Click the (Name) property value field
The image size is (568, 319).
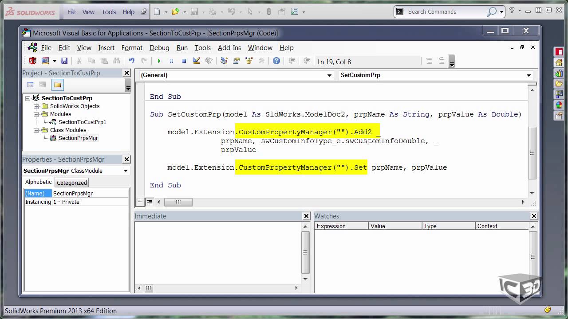[x=90, y=194]
